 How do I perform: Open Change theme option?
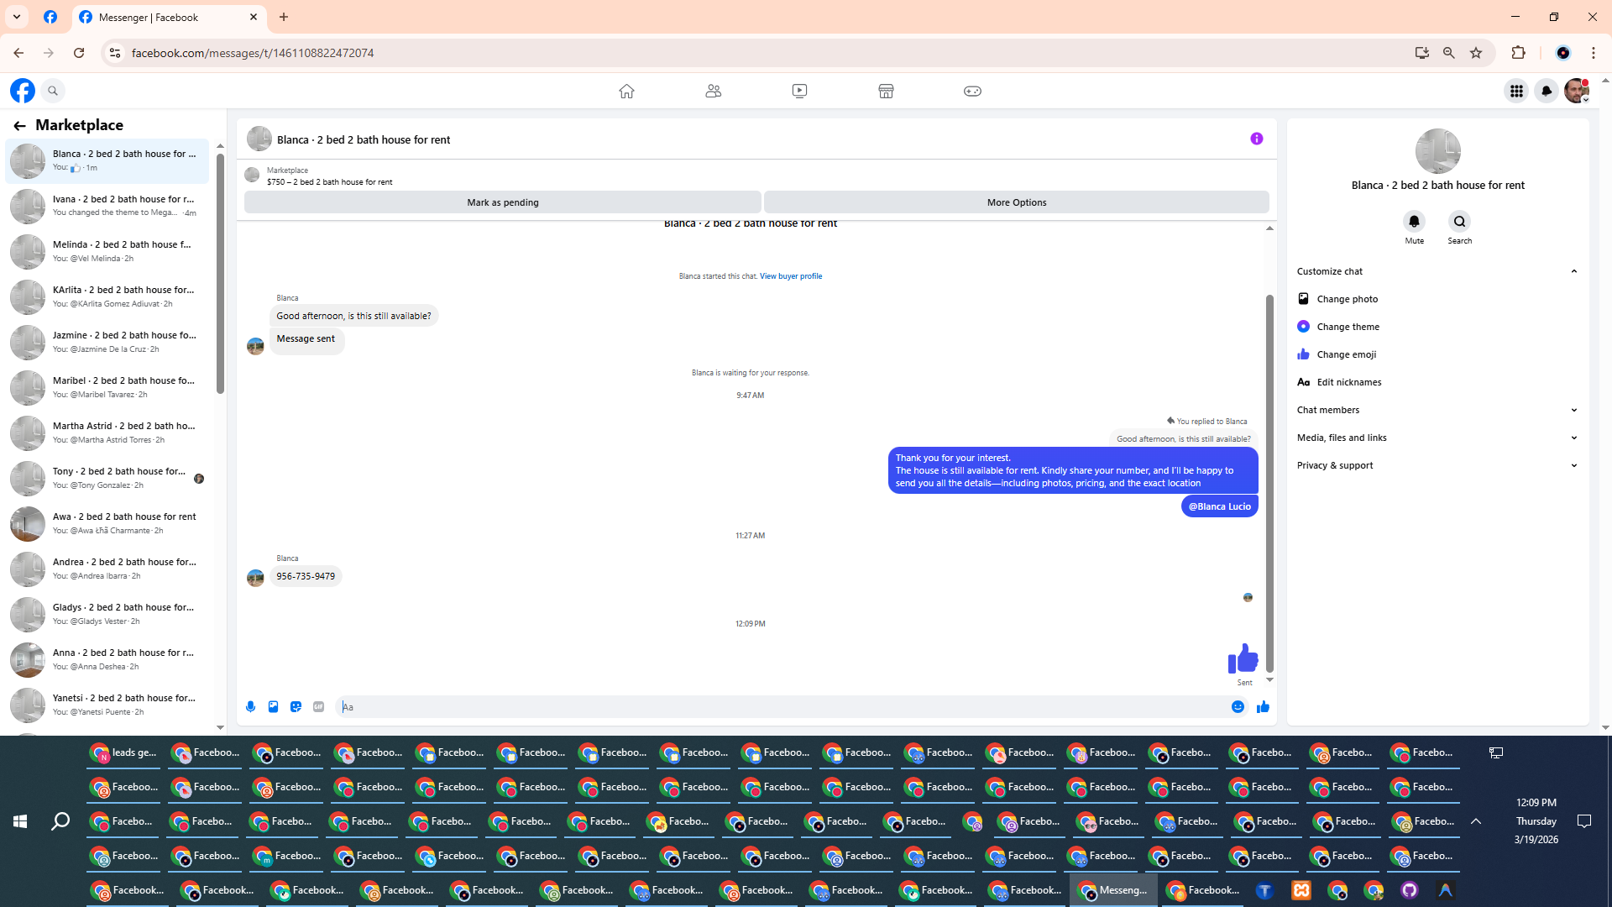tap(1348, 327)
